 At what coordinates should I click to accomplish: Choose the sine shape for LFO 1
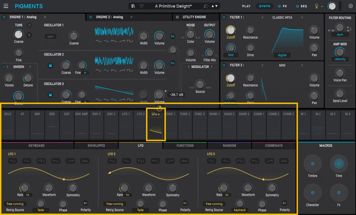pos(12,161)
